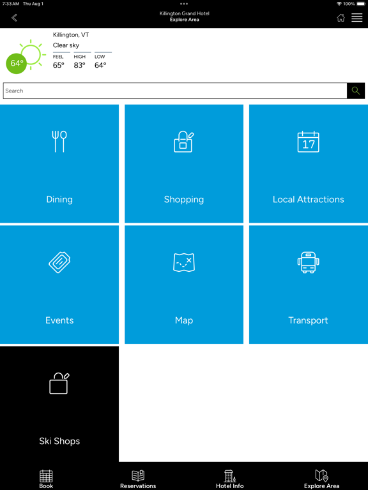Tap the Shopping label
Image resolution: width=368 pixels, height=490 pixels.
pos(184,199)
